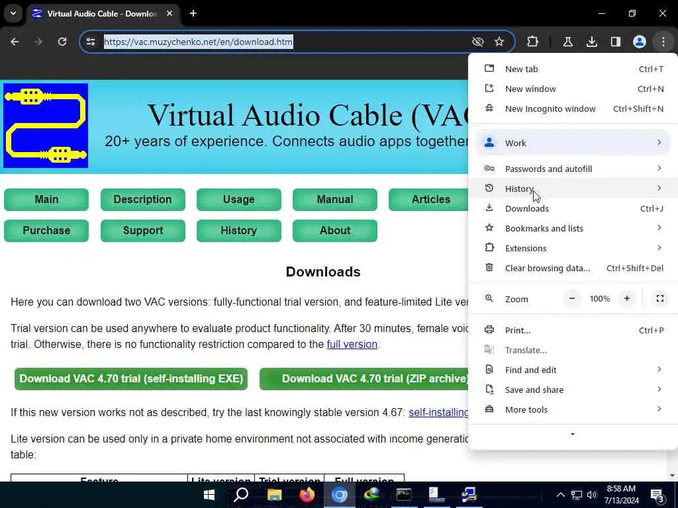
Task: Close the Chrome three-dot menu button
Action: 663,42
